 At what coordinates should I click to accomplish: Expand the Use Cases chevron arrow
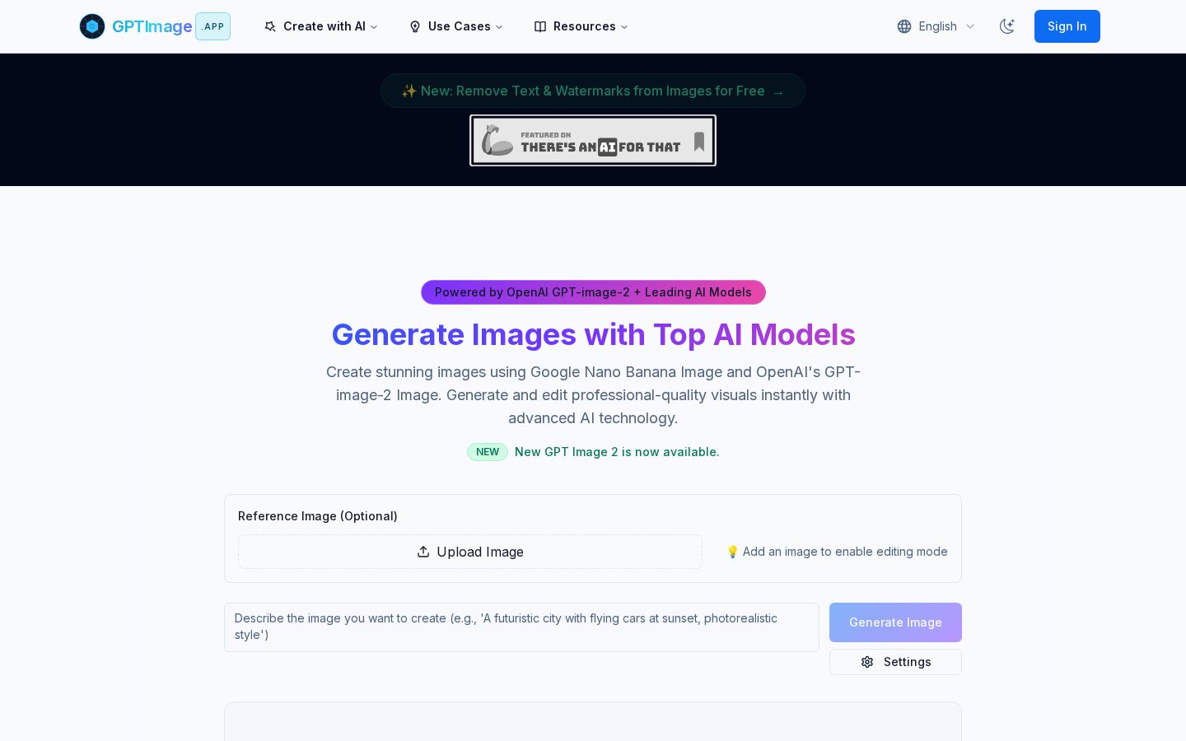click(x=499, y=27)
